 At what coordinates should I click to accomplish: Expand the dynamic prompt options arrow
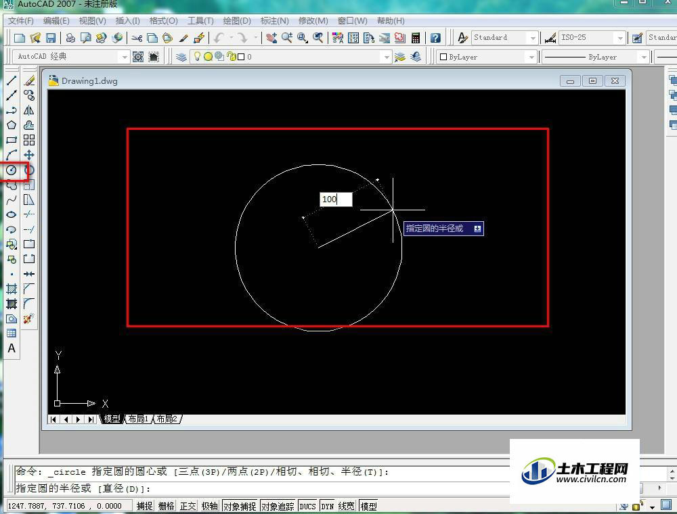tap(477, 229)
